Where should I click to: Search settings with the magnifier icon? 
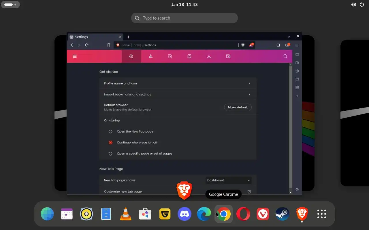pyautogui.click(x=285, y=56)
